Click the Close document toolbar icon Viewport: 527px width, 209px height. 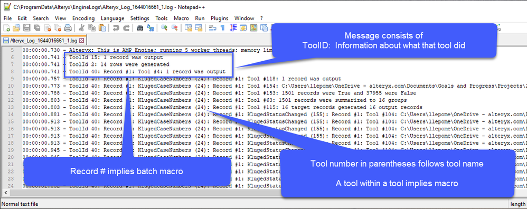pyautogui.click(x=48, y=28)
